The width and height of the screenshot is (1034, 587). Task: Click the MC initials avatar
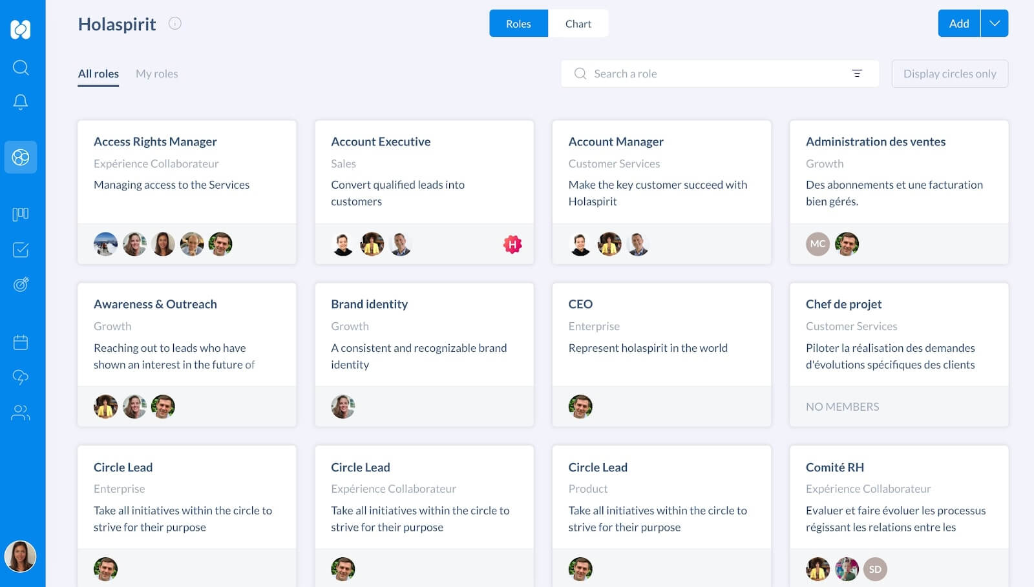click(x=818, y=244)
